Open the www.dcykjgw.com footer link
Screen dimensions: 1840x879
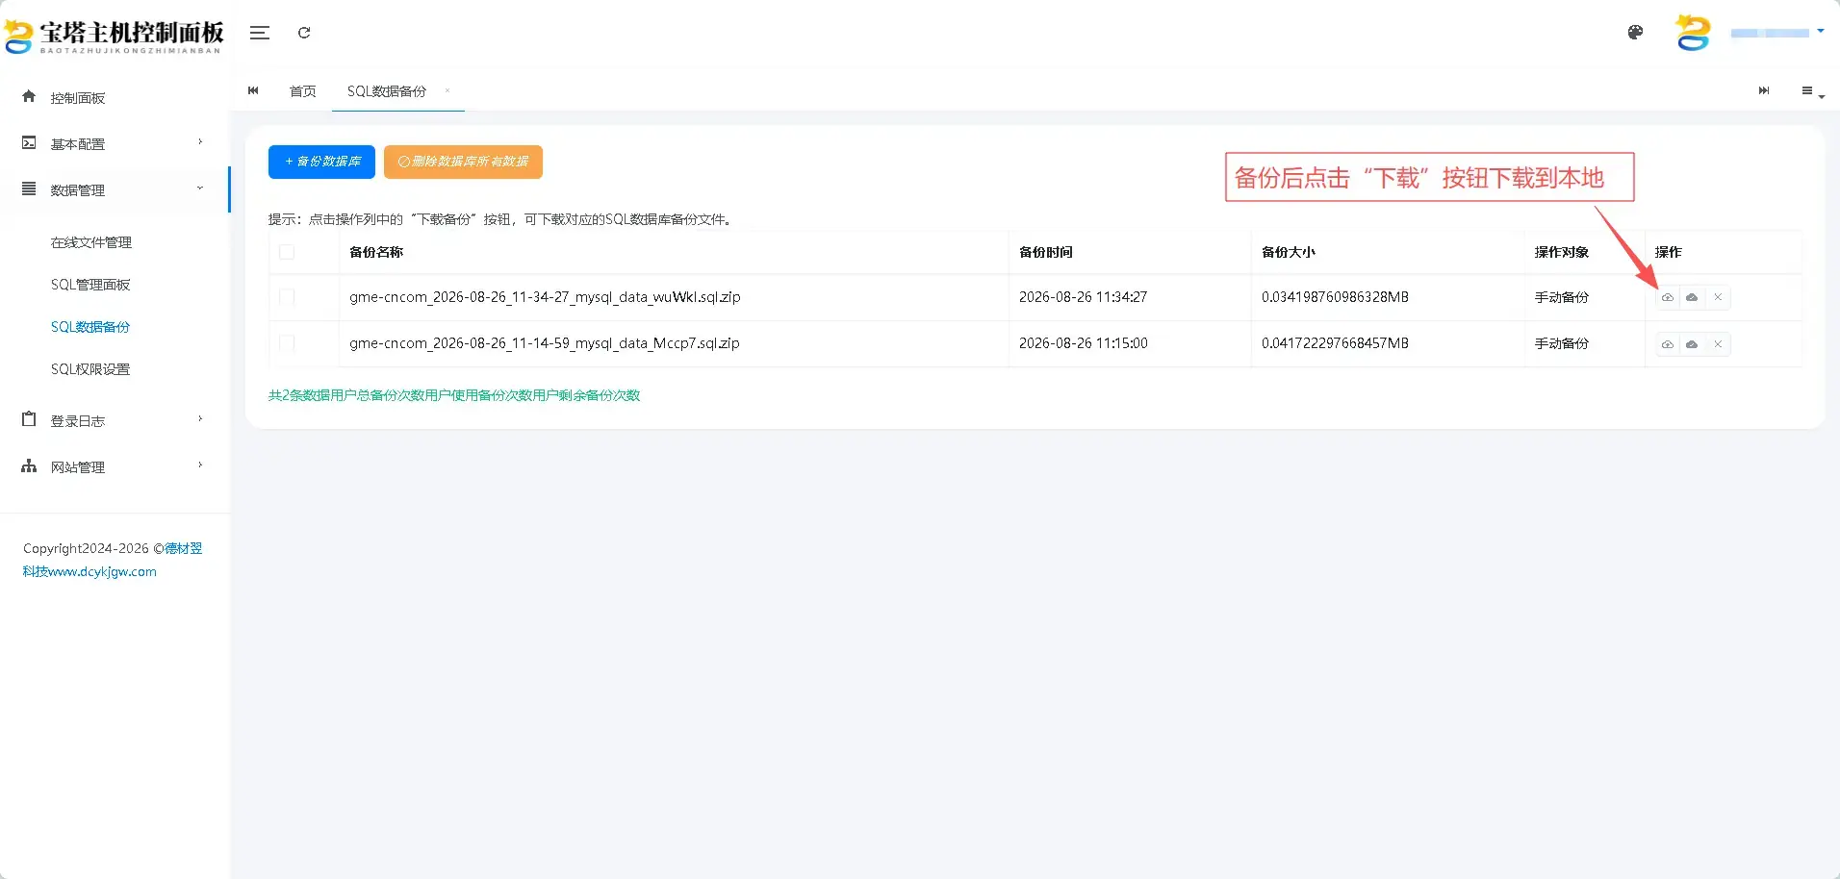coord(102,571)
